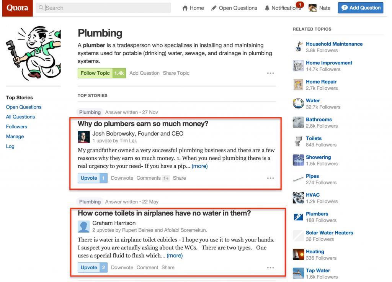Share the plumbers earnings answer

pos(180,178)
